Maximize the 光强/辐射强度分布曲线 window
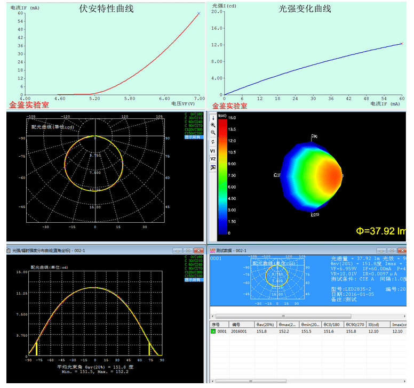 tap(188, 250)
